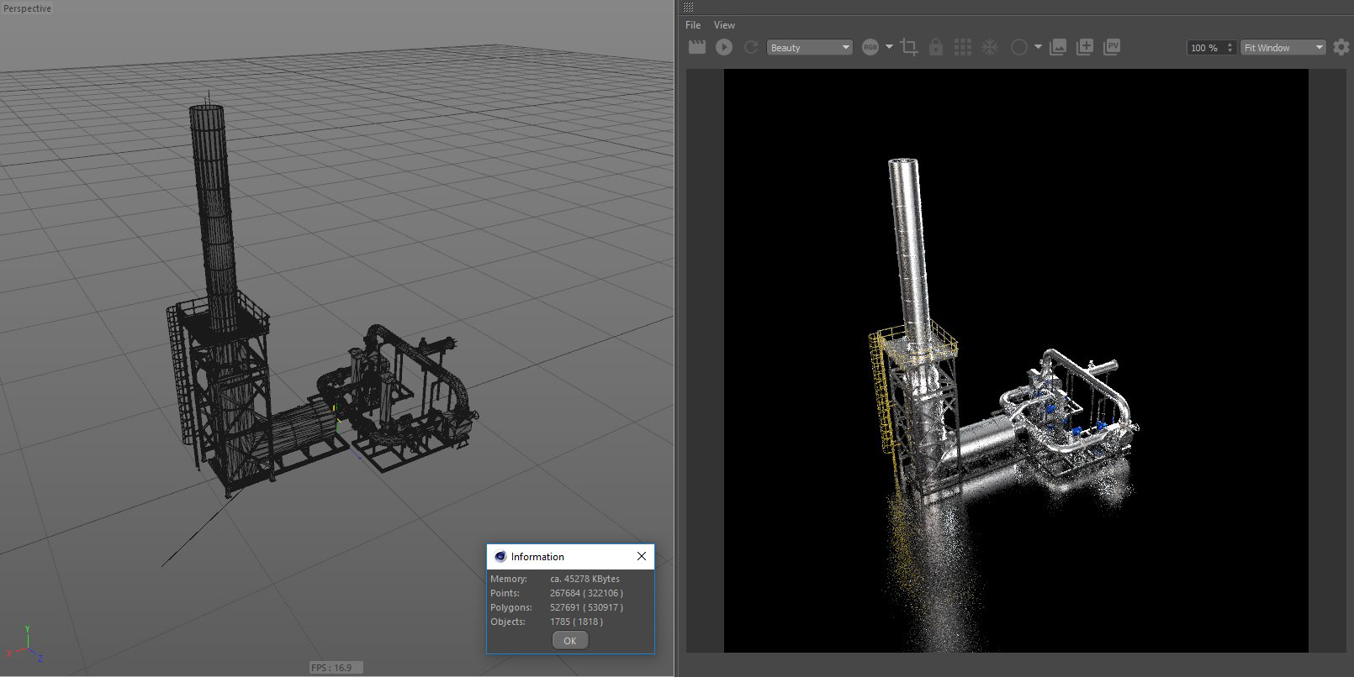
Task: Click the 'ca. 45278 KBytes' memory value
Action: 584,579
